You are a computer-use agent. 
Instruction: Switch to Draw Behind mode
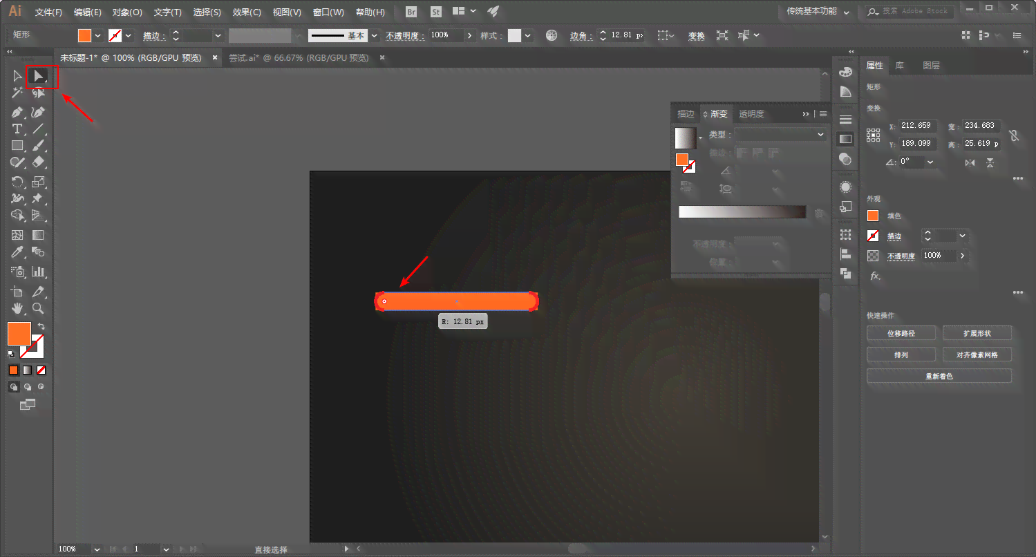tap(28, 387)
